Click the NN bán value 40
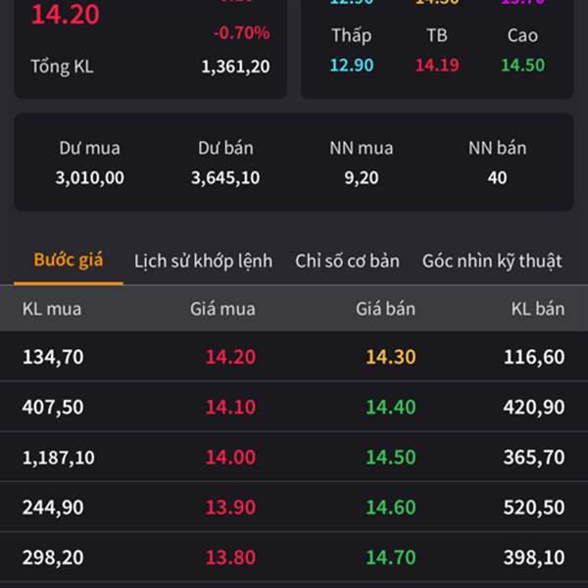The image size is (588, 588). tap(497, 177)
